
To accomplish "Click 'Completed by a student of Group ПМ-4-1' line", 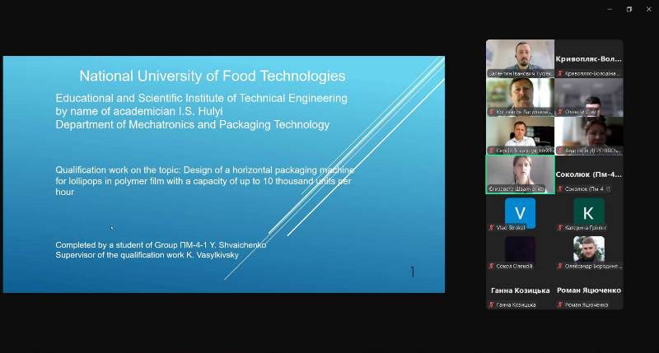I will point(161,244).
